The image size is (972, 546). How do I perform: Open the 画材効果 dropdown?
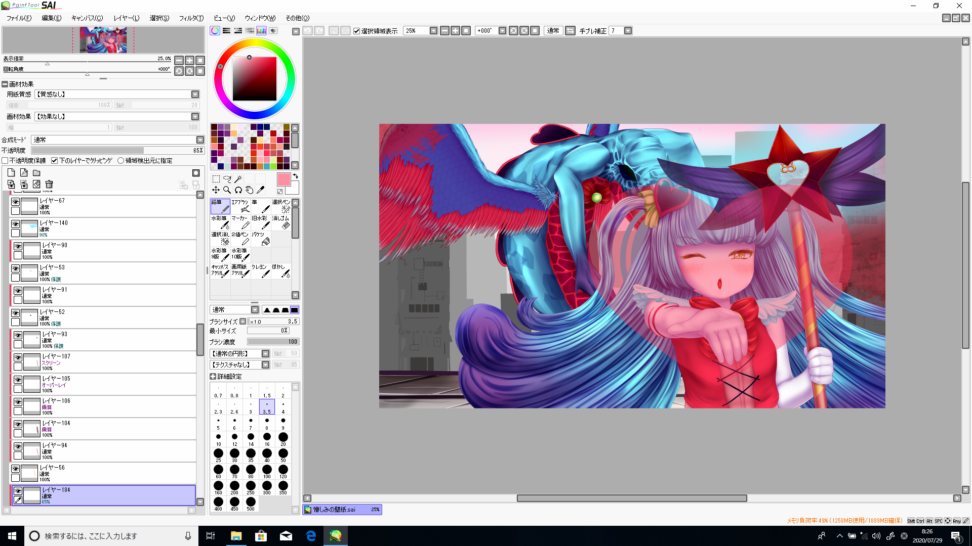[x=117, y=117]
